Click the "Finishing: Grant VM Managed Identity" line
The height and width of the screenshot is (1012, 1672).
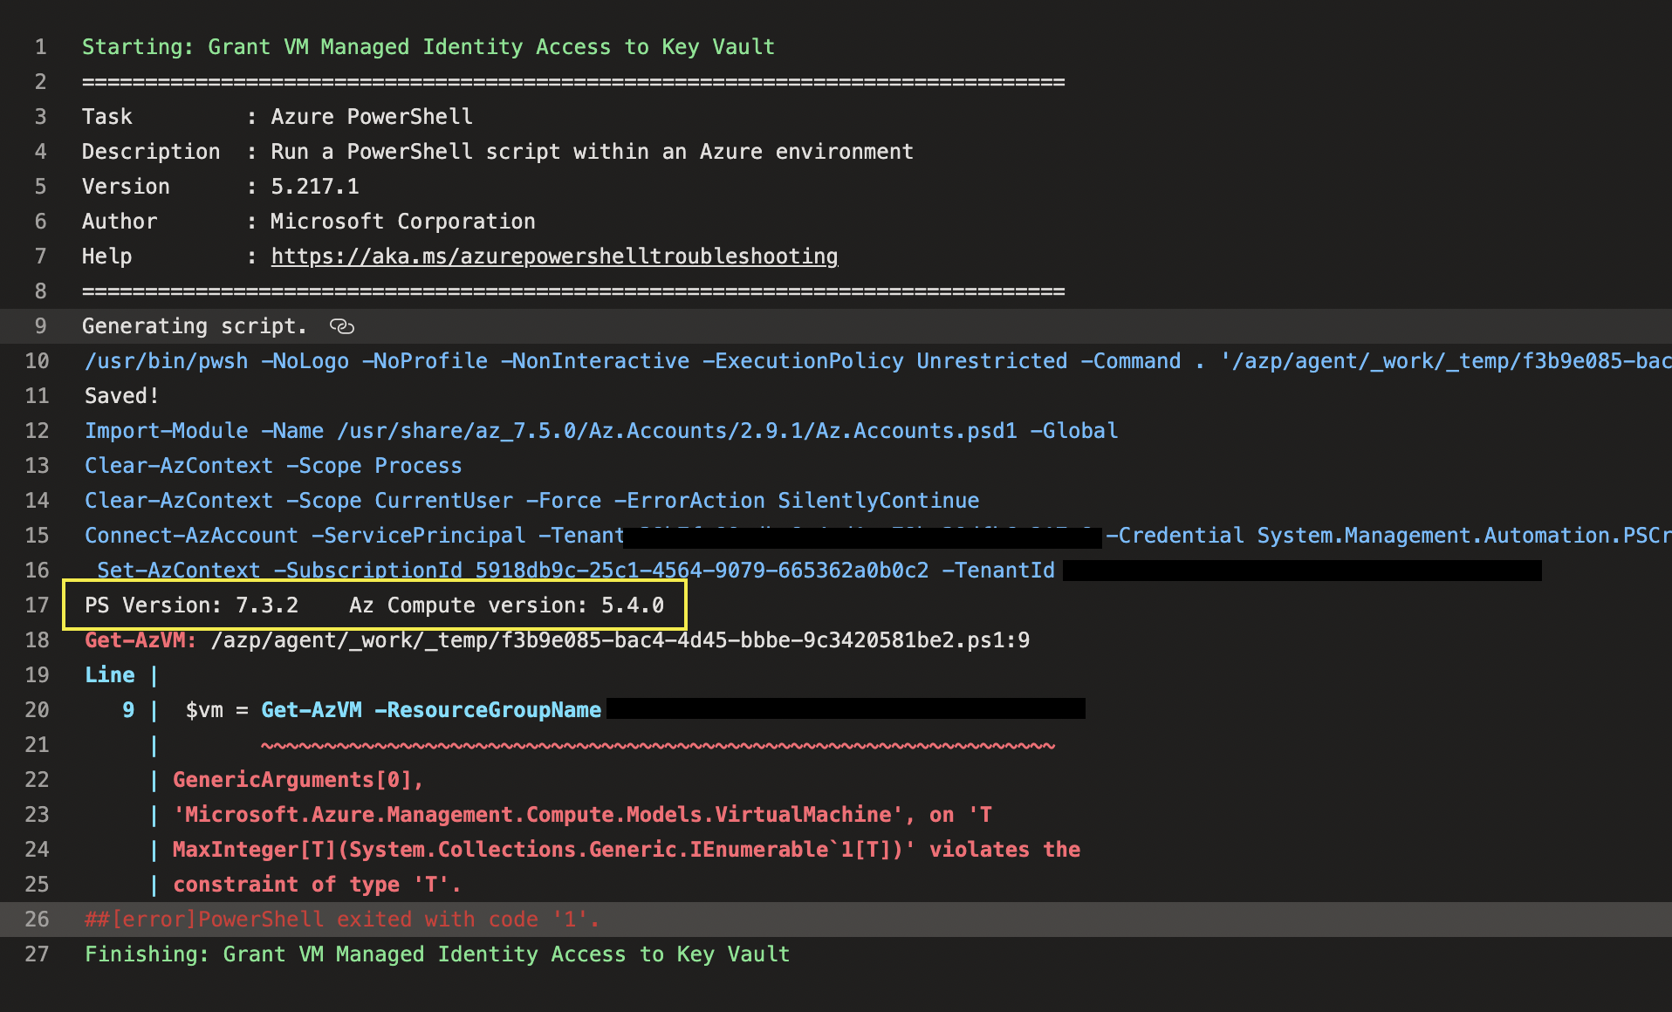436,954
